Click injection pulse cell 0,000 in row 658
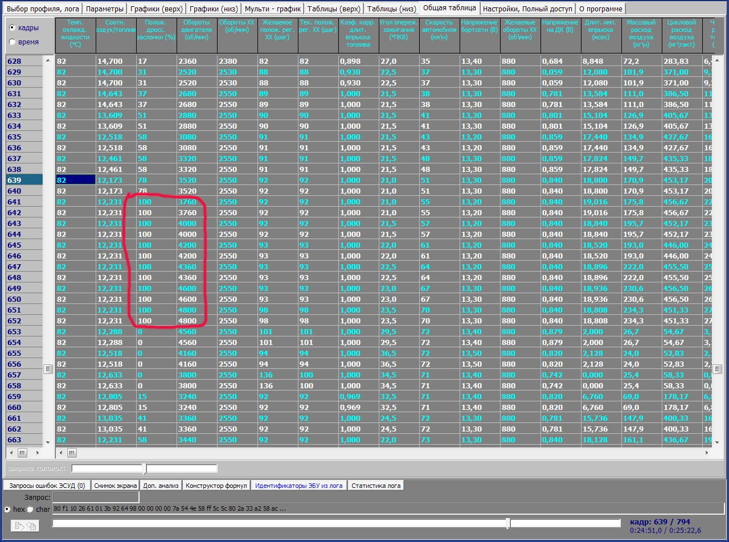 601,385
